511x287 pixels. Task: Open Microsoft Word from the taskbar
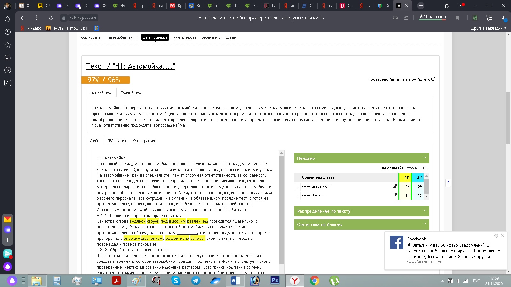point(235,281)
